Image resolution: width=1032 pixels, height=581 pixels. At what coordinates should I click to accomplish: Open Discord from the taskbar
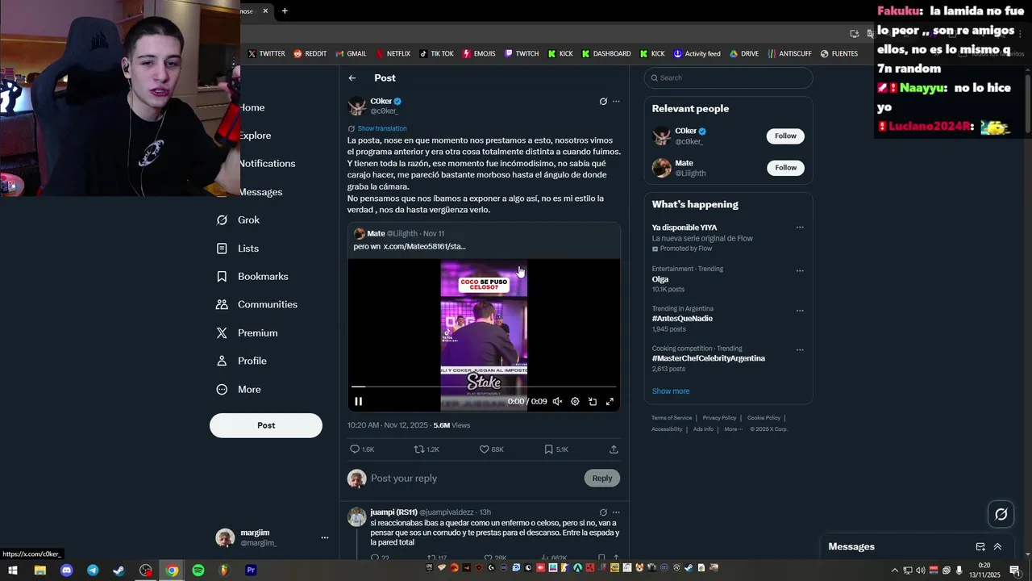coord(66,571)
